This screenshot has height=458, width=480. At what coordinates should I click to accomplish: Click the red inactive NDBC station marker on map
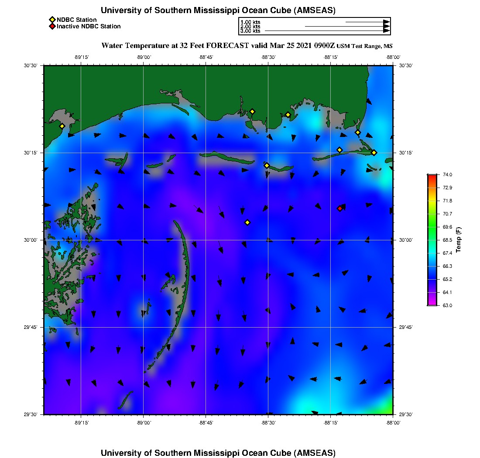[340, 208]
